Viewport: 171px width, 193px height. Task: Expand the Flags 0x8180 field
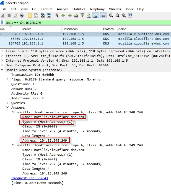[8, 79]
